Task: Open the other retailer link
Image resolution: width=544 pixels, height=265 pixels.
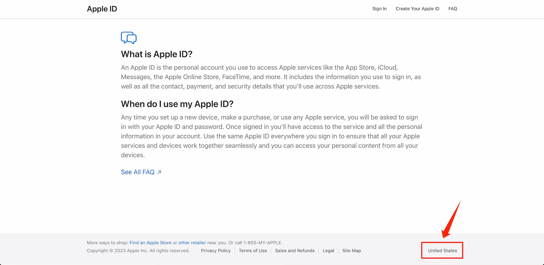Action: [x=192, y=243]
